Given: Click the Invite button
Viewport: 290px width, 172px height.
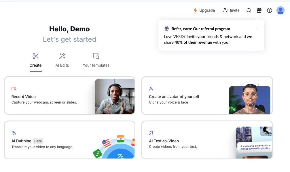Looking at the screenshot, I should pos(231,10).
